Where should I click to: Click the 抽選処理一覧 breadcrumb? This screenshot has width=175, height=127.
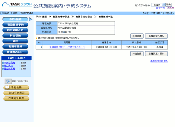106,17
